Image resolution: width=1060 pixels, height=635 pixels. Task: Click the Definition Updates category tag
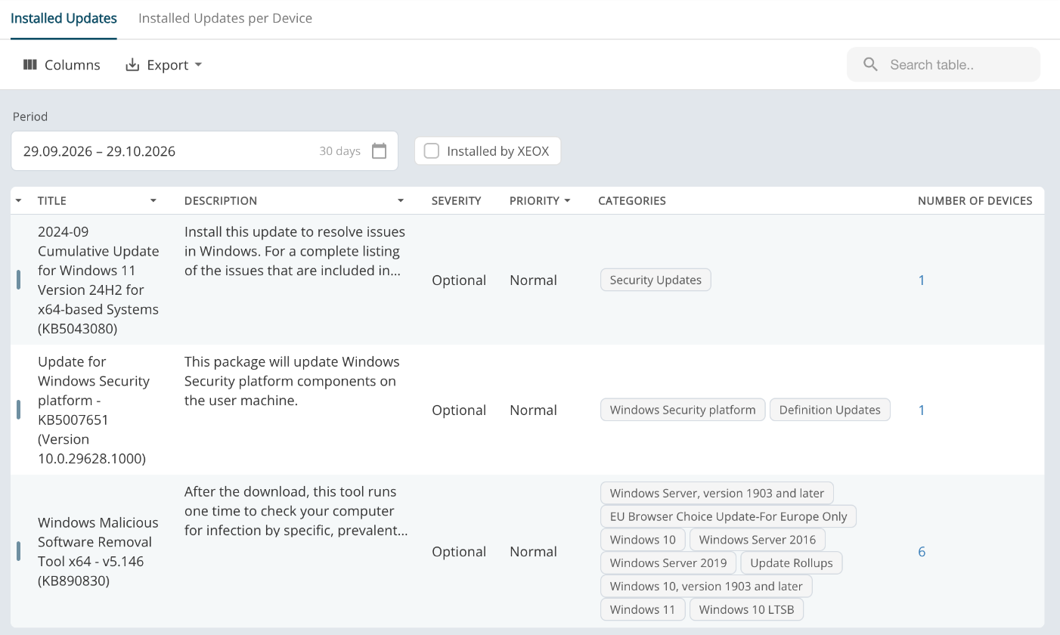point(829,410)
